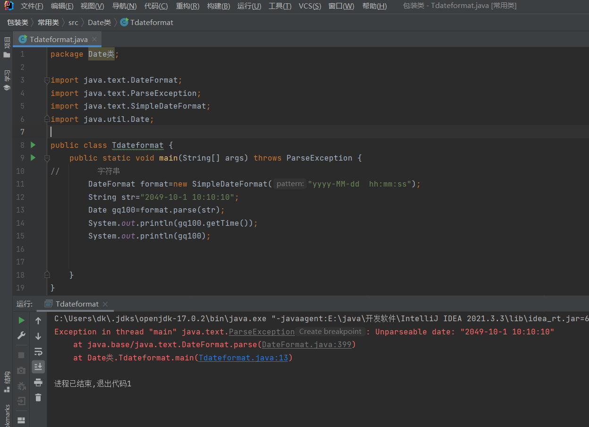Click the stop process square icon
This screenshot has width=589, height=427.
point(21,355)
